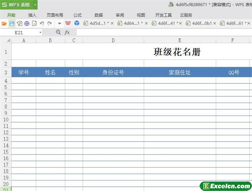Select column B header
This screenshot has width=252, height=191.
(x=50, y=40)
